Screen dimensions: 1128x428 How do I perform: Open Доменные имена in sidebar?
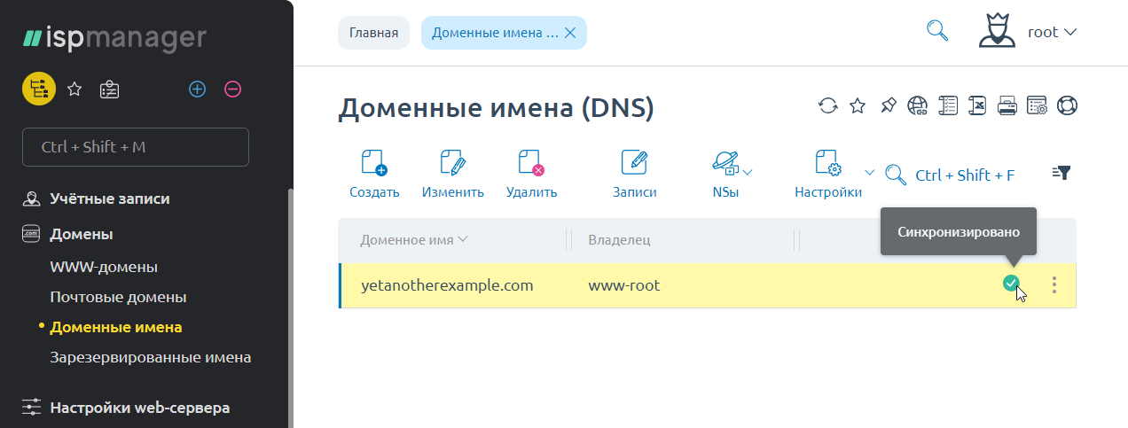[116, 327]
